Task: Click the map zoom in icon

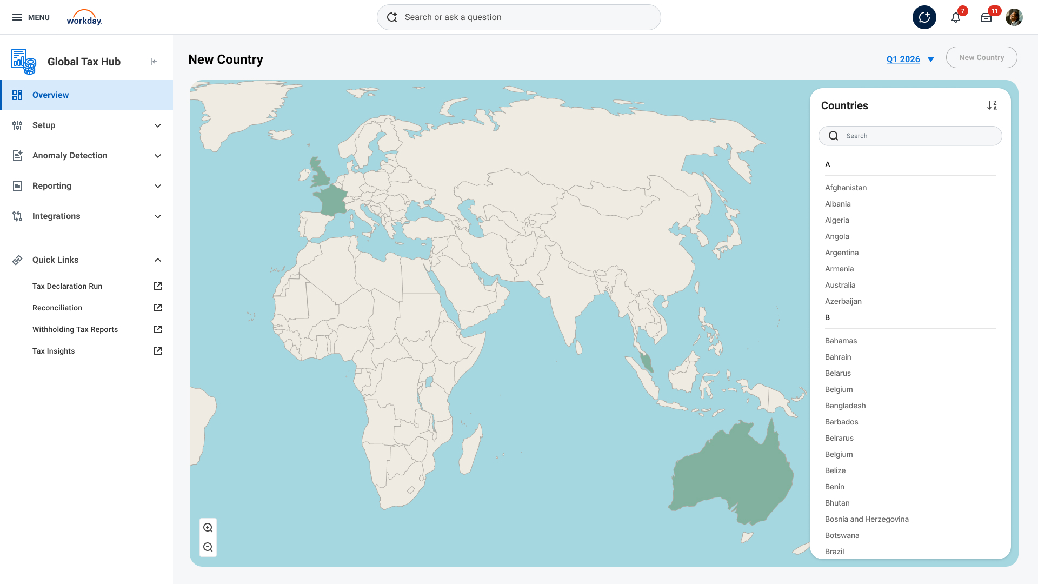Action: [208, 528]
